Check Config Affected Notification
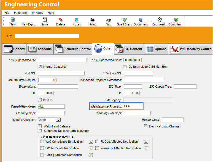 tap(42, 155)
